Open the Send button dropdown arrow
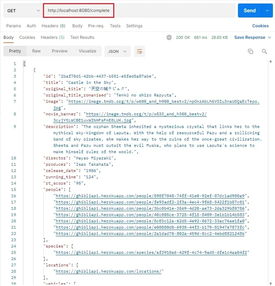Image resolution: width=275 pixels, height=286 pixels. point(267,10)
